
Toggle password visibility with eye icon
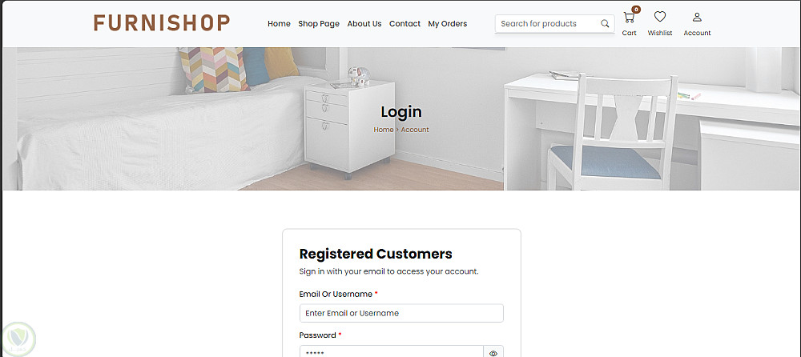tap(493, 353)
